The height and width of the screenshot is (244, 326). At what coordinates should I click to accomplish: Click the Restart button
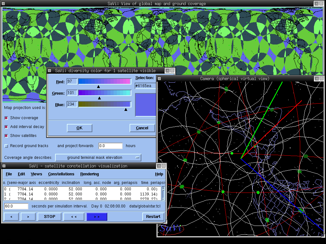(153, 217)
